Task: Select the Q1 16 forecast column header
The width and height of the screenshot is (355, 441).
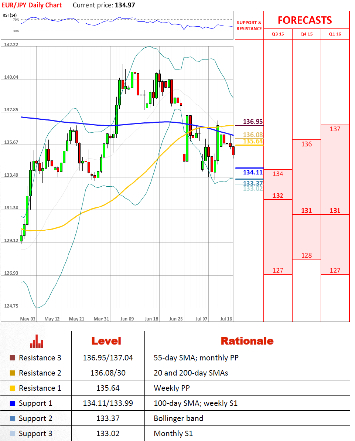Action: point(335,34)
